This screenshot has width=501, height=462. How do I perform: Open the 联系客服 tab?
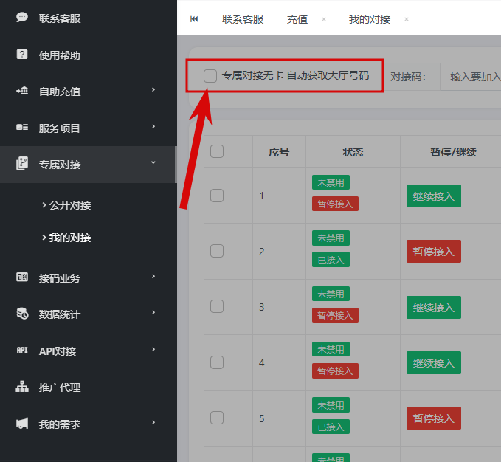point(243,19)
